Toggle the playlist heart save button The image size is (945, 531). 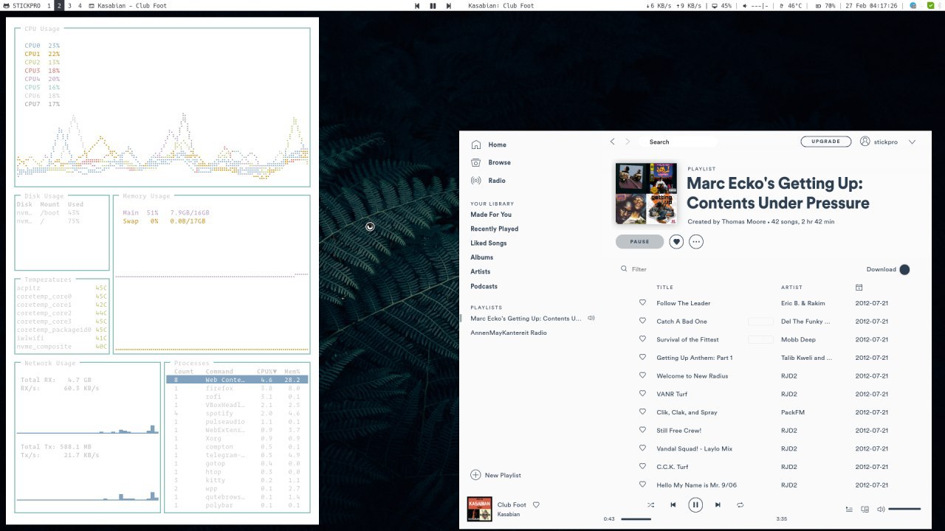pos(676,241)
